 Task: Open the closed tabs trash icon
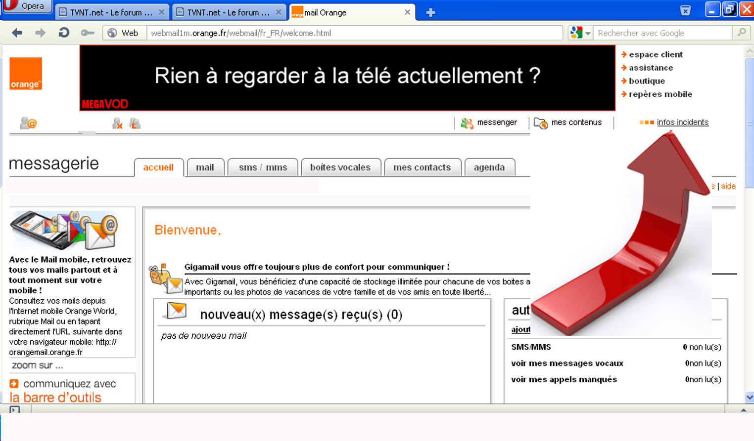point(685,11)
